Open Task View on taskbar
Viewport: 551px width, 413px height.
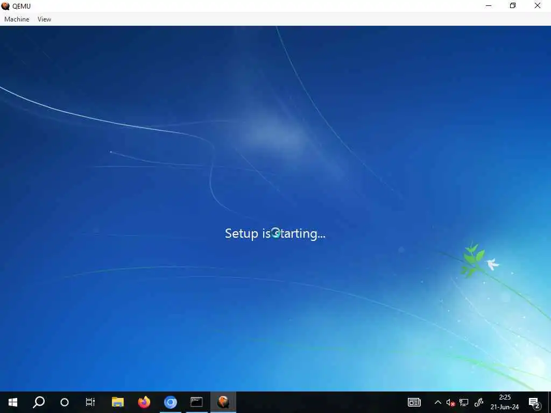tap(90, 402)
